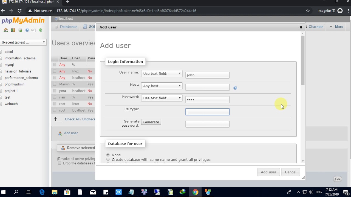Tick the checkbox for user rian
The image size is (351, 197).
pyautogui.click(x=55, y=97)
